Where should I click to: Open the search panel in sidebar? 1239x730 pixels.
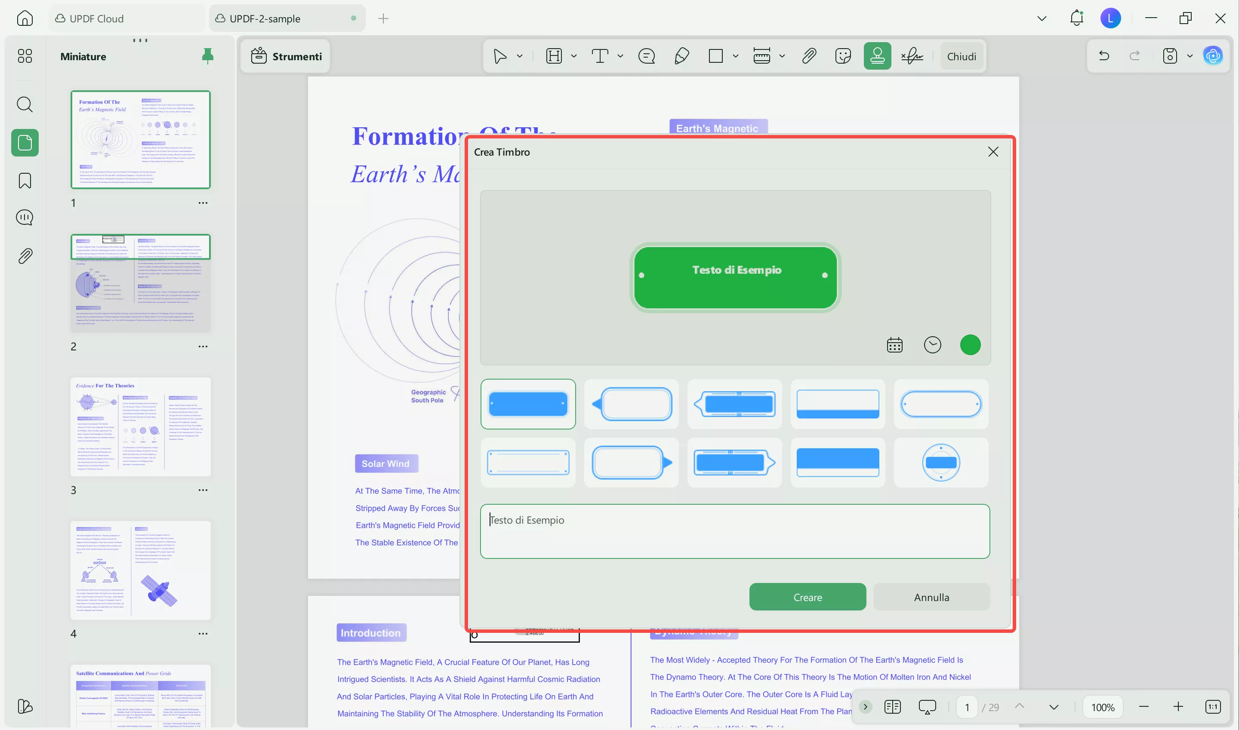point(25,104)
